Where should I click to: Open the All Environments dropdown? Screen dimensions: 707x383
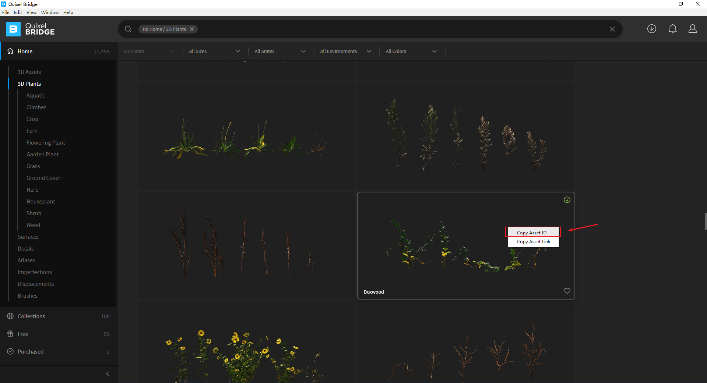pyautogui.click(x=345, y=51)
